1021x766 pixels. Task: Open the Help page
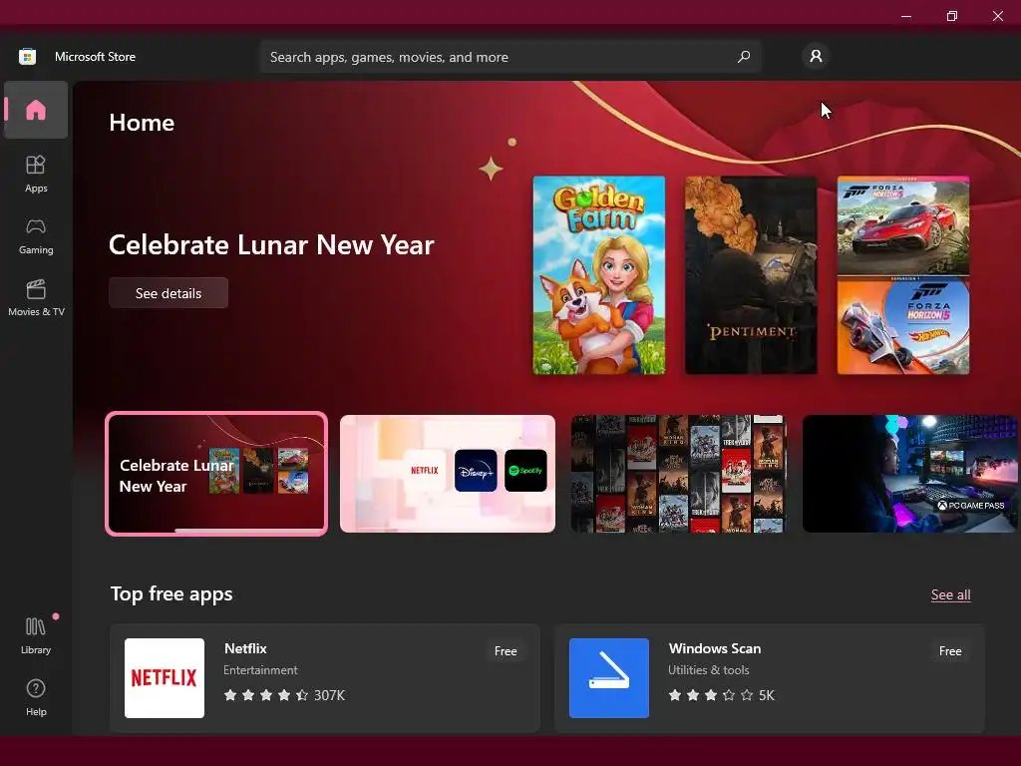point(36,697)
